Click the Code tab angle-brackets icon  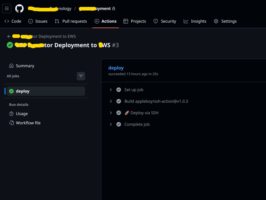click(x=7, y=21)
